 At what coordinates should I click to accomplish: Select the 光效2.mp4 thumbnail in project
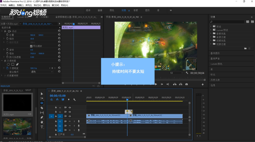[x=17, y=103]
